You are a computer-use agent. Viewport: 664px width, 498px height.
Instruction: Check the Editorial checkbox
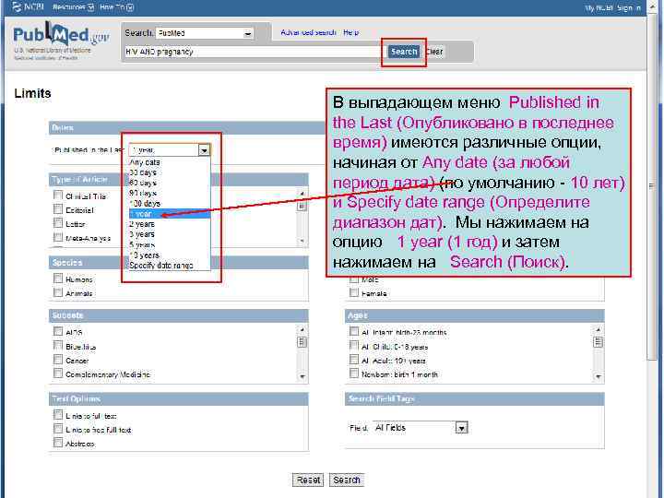(58, 208)
